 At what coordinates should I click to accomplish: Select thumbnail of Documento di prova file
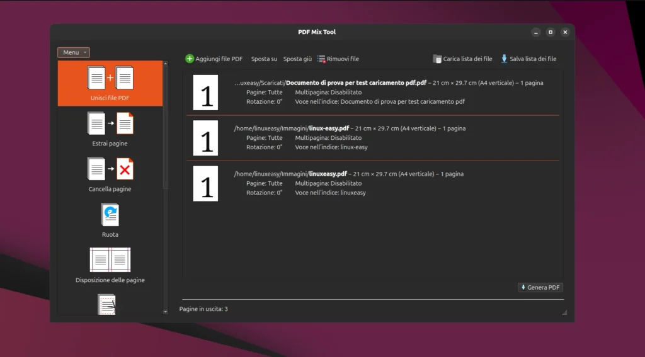click(x=206, y=92)
